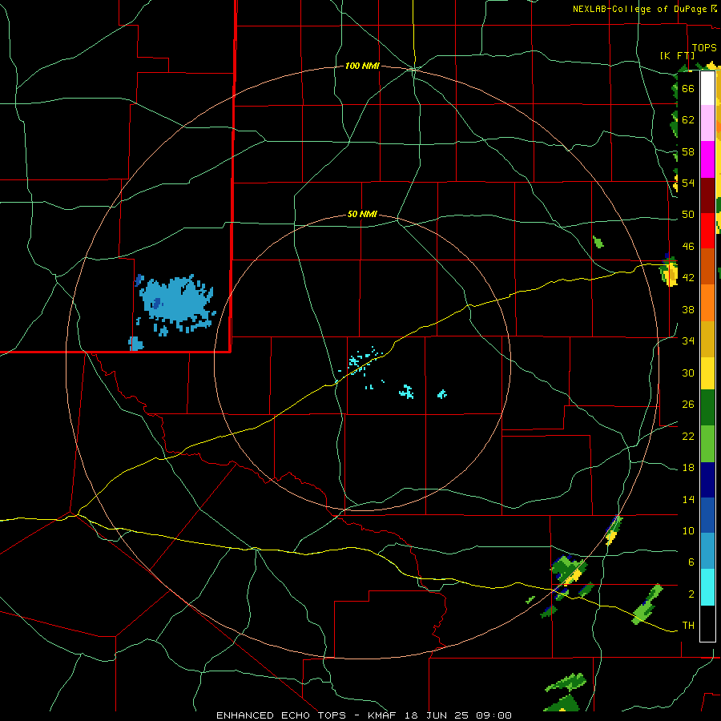Click the light pink legend swatch

coord(707,123)
